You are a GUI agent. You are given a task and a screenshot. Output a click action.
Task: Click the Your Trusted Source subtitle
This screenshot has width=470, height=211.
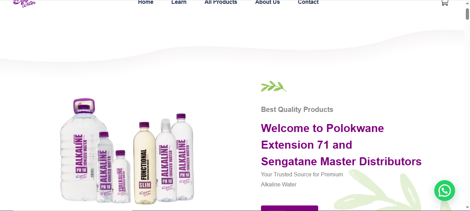coord(302,174)
